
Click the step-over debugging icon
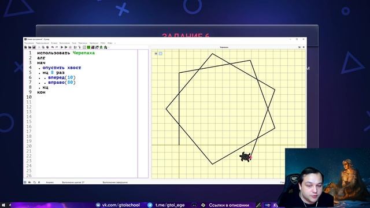tap(75, 47)
